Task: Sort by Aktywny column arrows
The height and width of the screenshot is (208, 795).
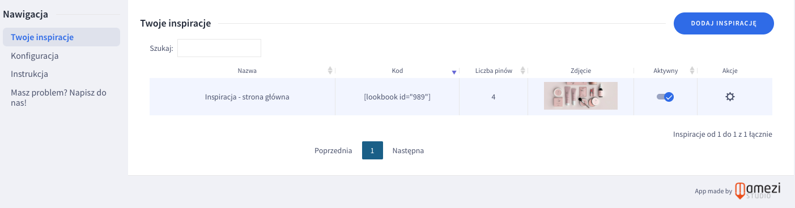Action: click(692, 71)
